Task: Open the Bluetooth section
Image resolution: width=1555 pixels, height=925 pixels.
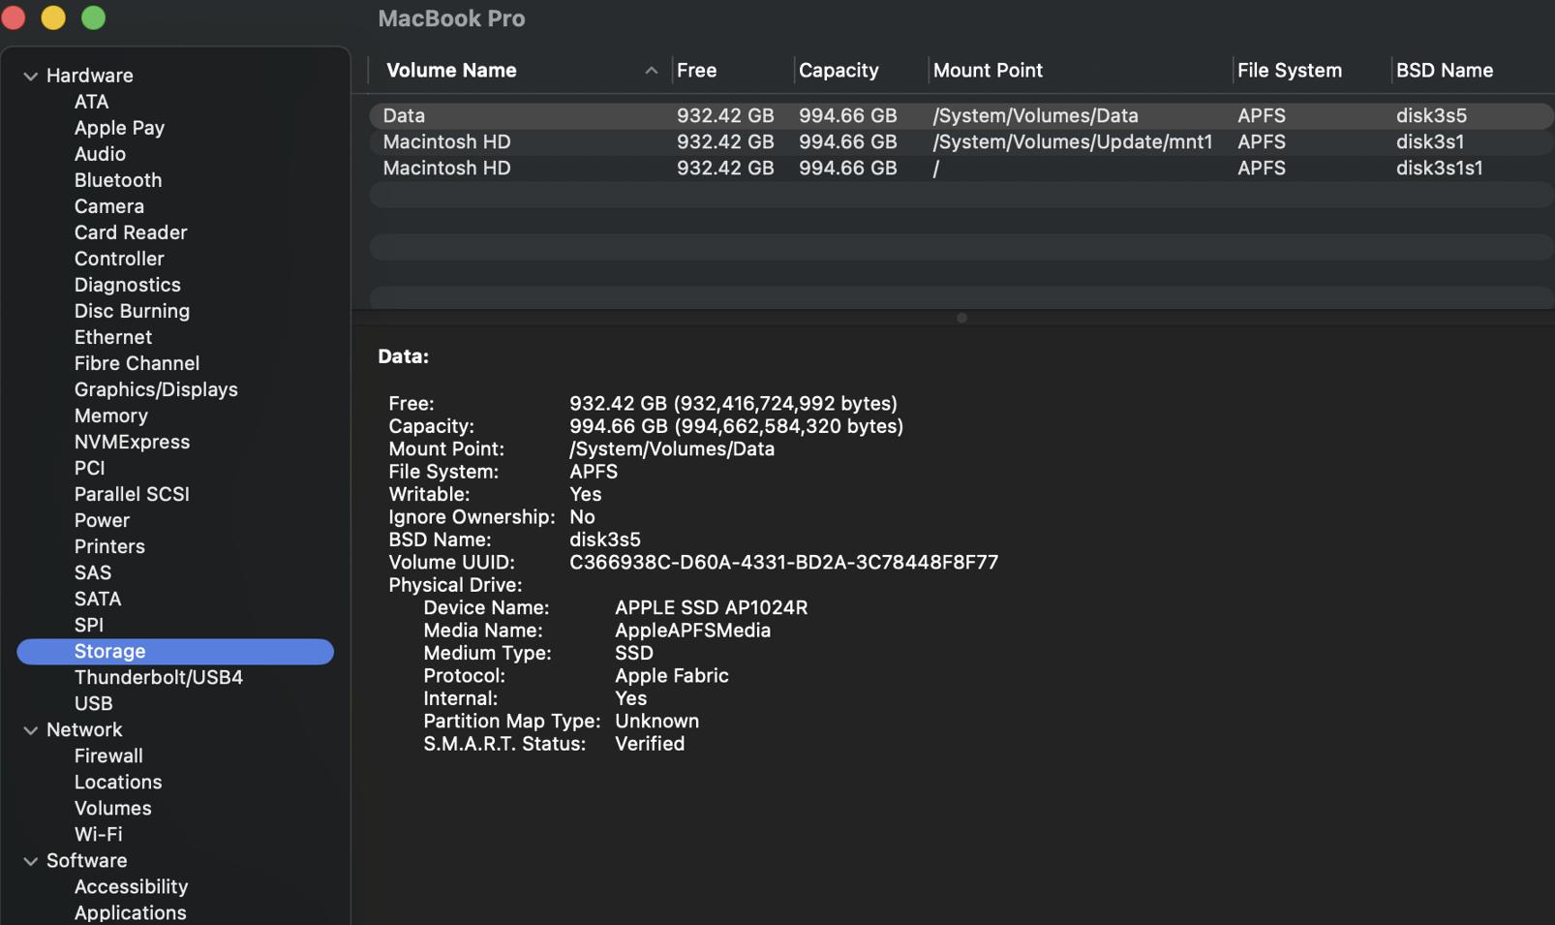Action: click(118, 180)
